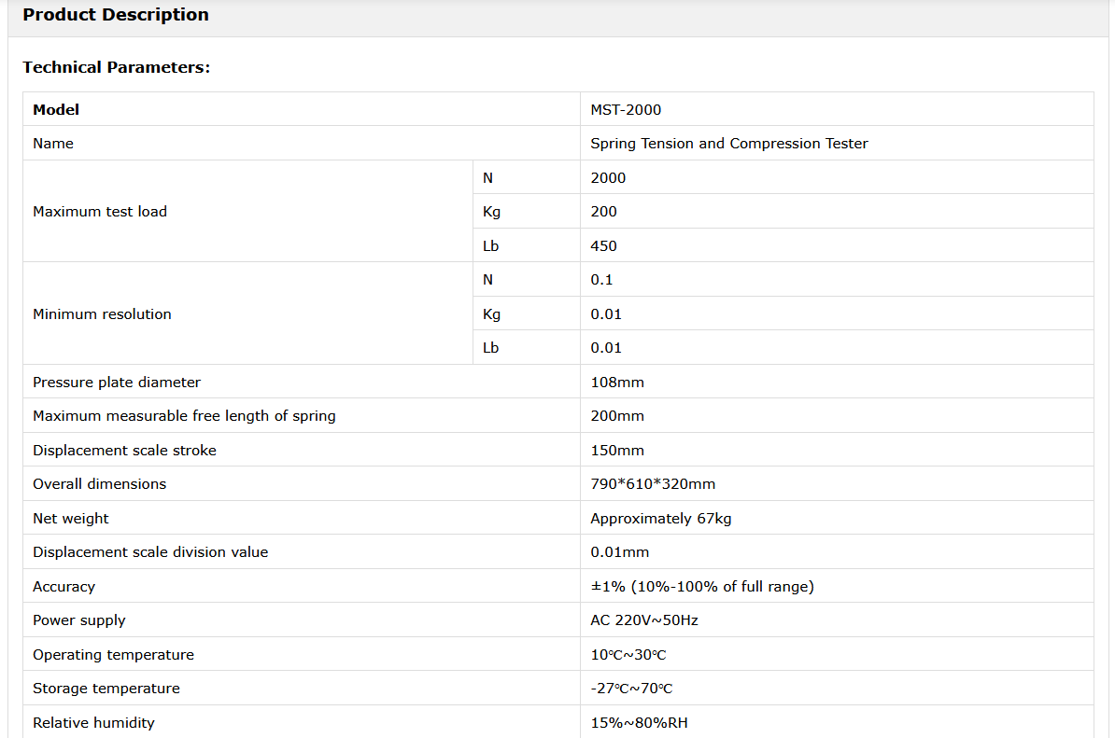Click the Pressure plate diameter row label
Viewport: 1115px width, 738px height.
pos(117,383)
